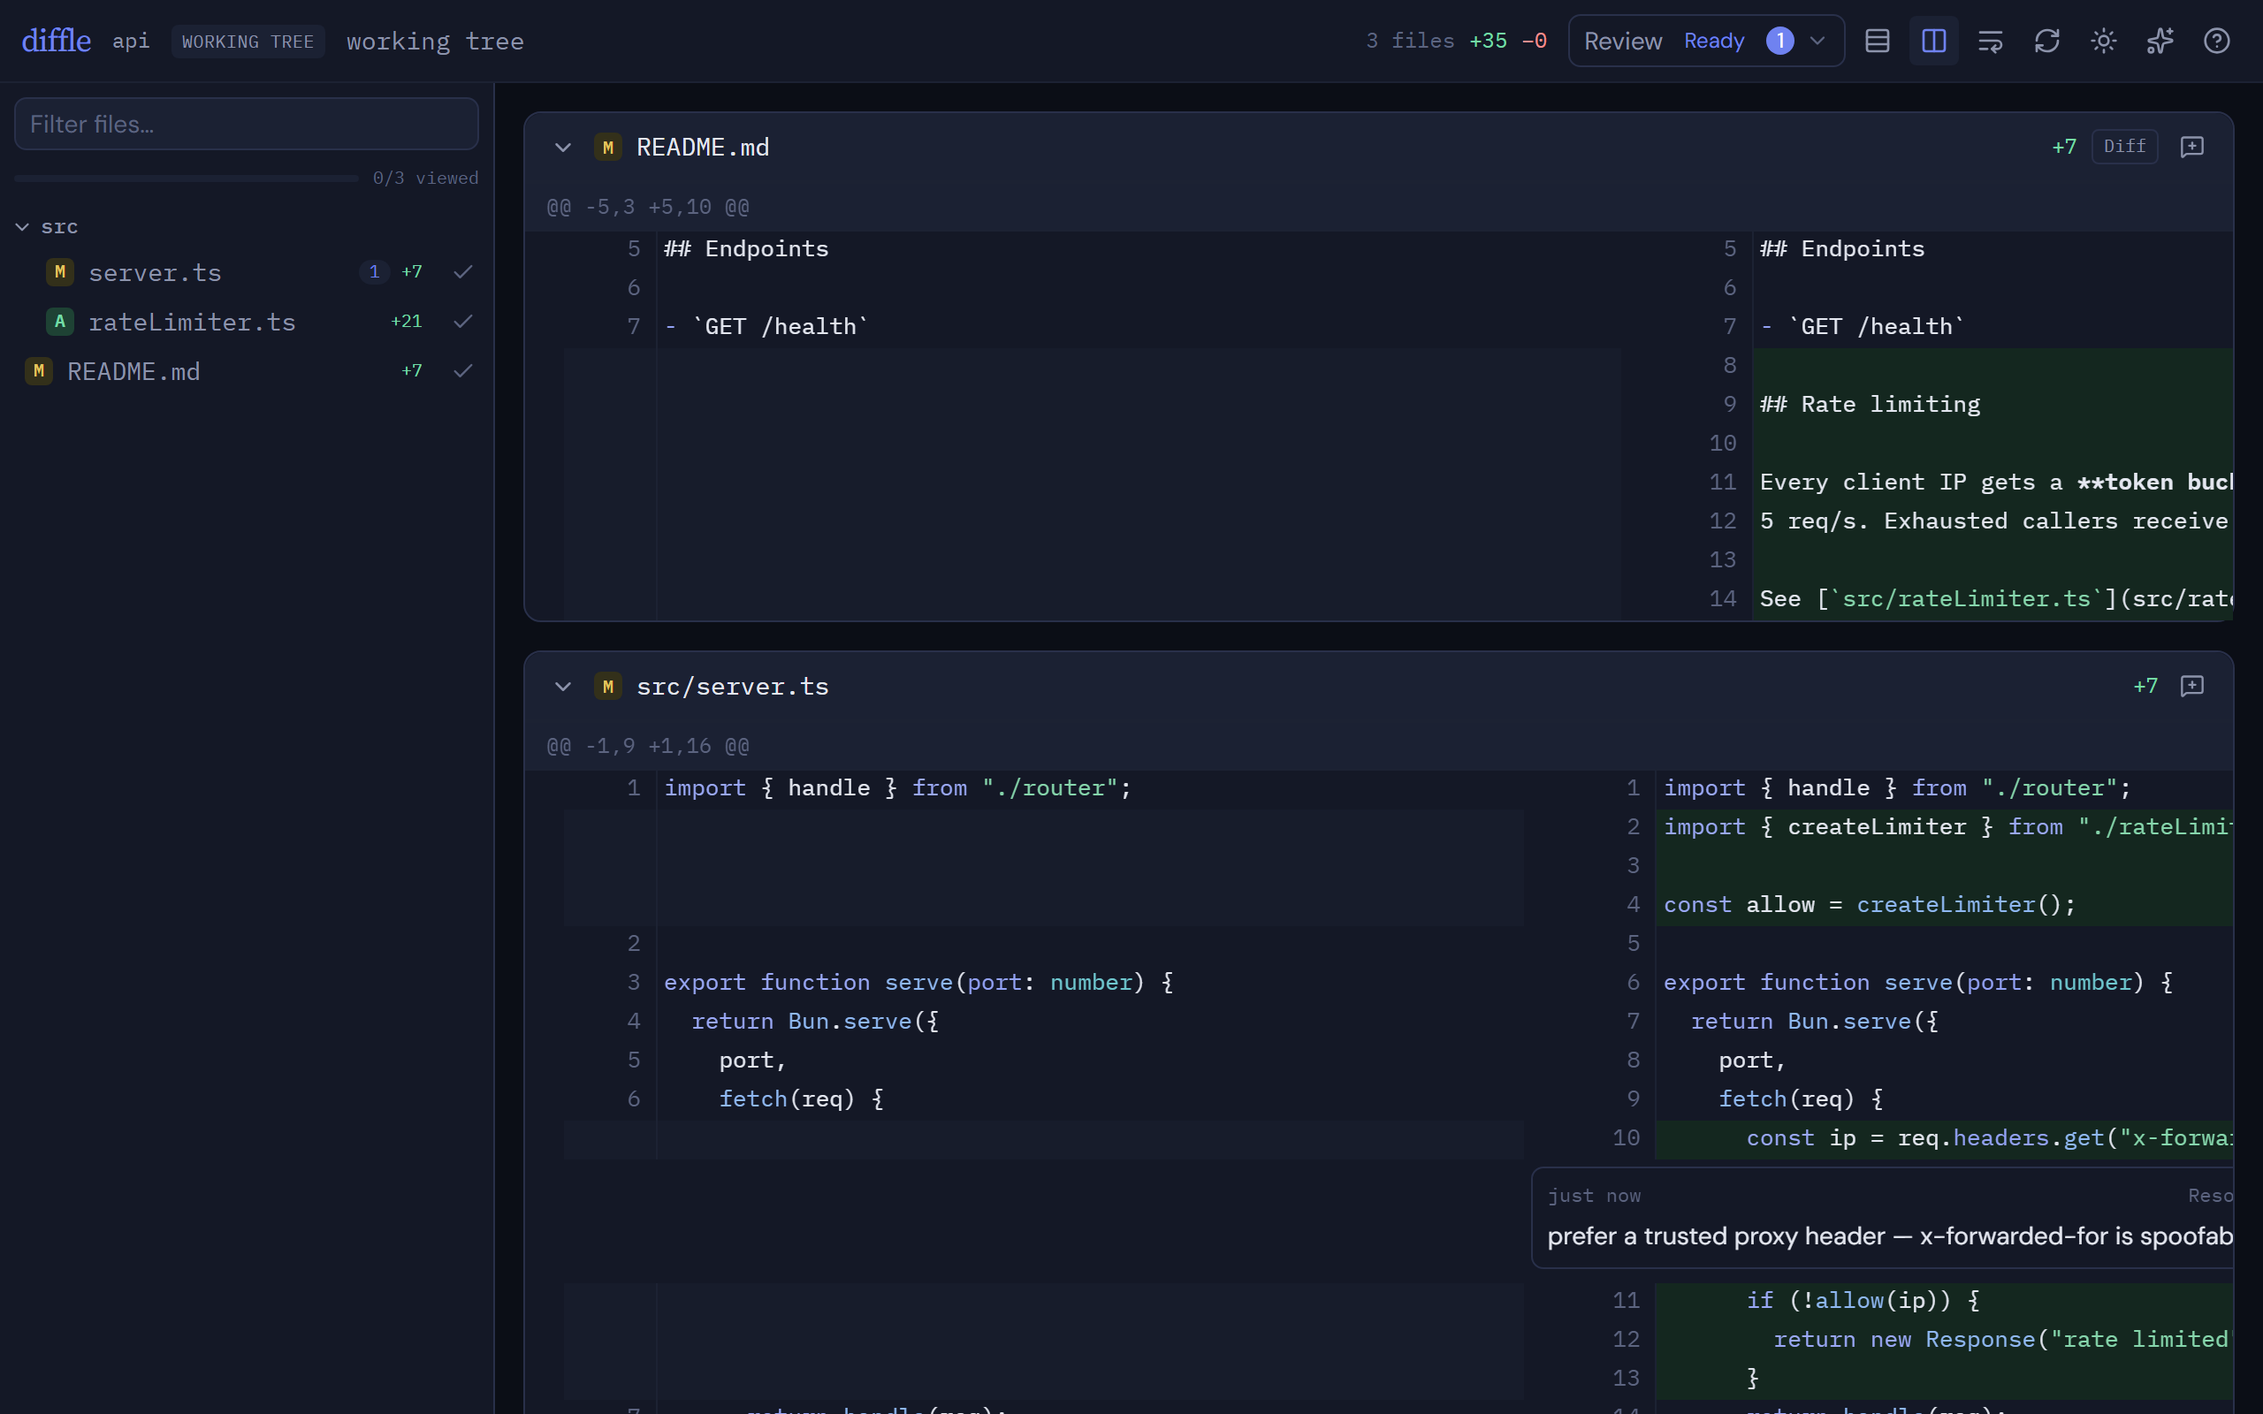Click hunk header @@ -1,9 +1,16 @@
The image size is (2263, 1414).
click(x=648, y=746)
